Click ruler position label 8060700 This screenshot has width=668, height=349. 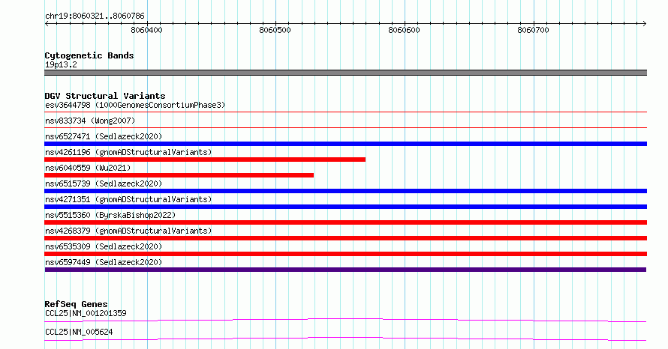[x=533, y=30]
